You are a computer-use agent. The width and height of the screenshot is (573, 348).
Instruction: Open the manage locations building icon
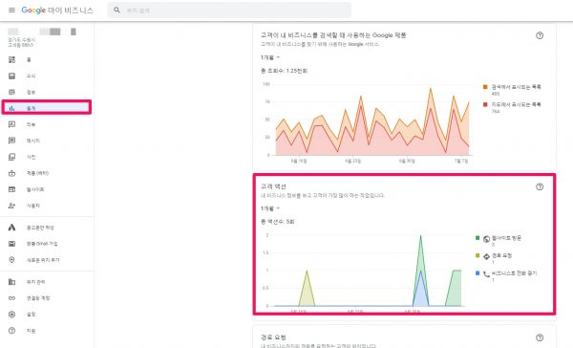(11, 282)
